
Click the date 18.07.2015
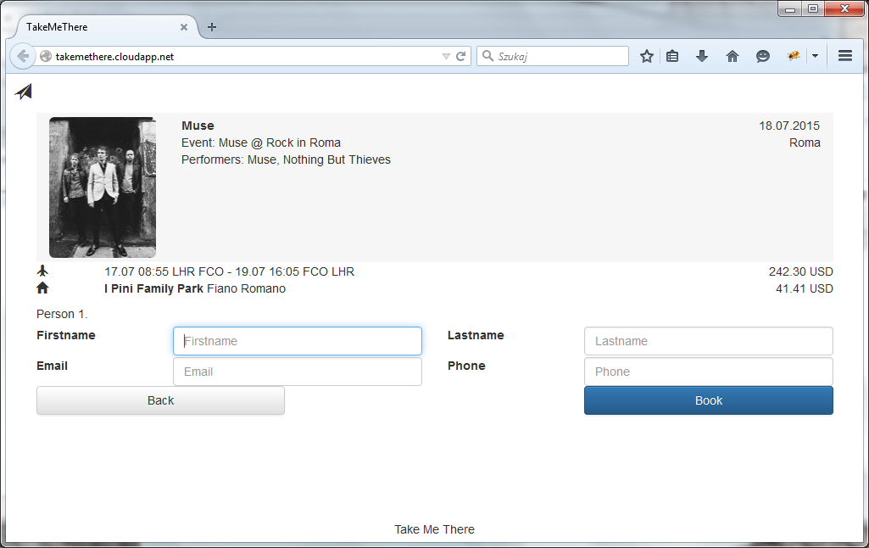pyautogui.click(x=789, y=126)
